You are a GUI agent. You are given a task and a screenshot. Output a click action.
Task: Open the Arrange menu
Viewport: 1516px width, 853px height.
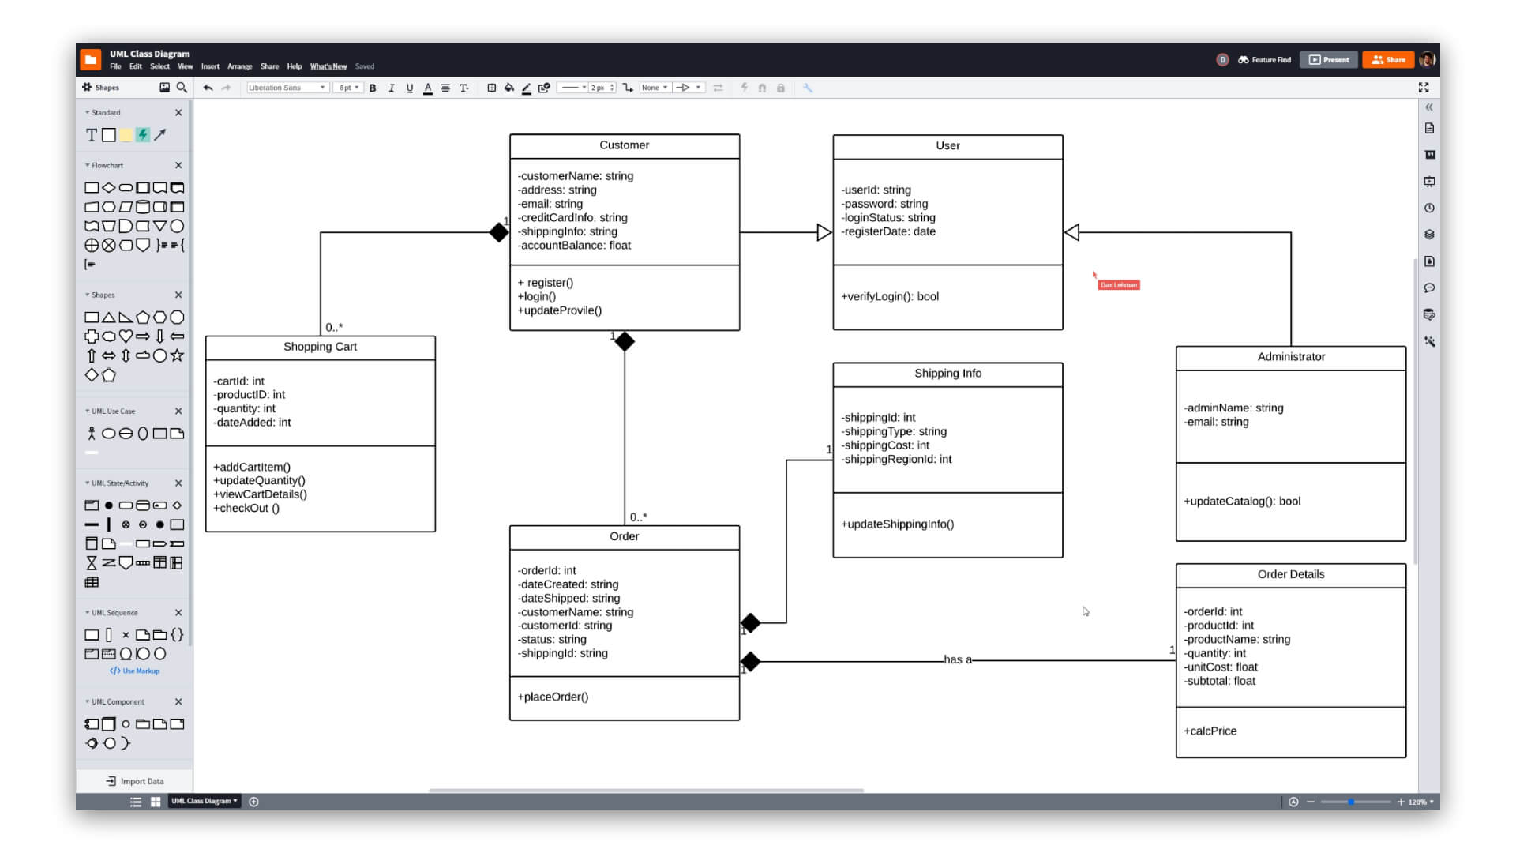coord(239,66)
